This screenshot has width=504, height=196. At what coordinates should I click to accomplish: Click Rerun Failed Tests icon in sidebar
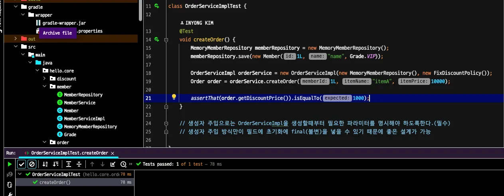tap(10, 174)
